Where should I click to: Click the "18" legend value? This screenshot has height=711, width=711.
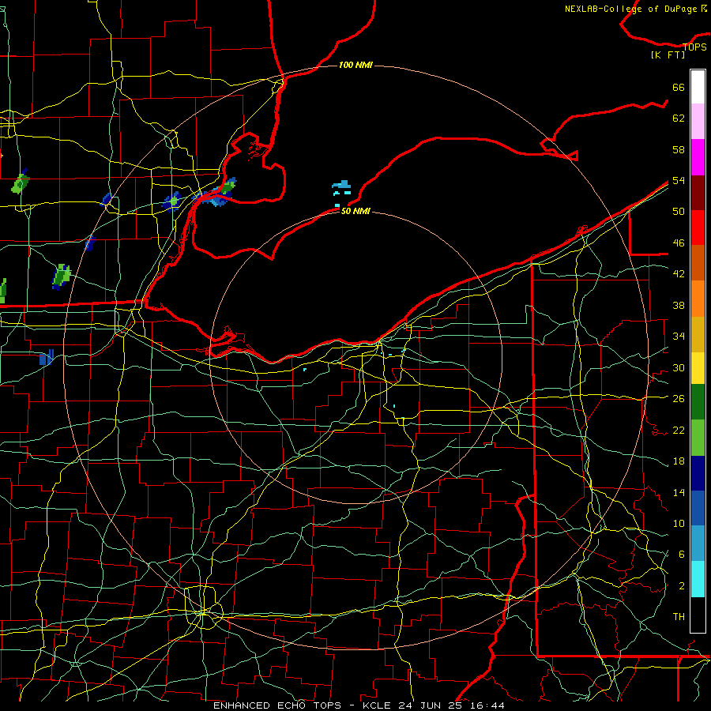coord(679,461)
